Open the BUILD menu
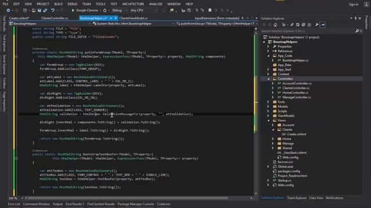The image size is (371, 208). point(59,4)
